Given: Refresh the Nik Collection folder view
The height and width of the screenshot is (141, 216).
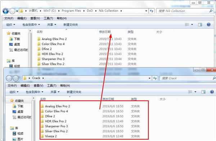Looking at the screenshot, I should point(152,11).
